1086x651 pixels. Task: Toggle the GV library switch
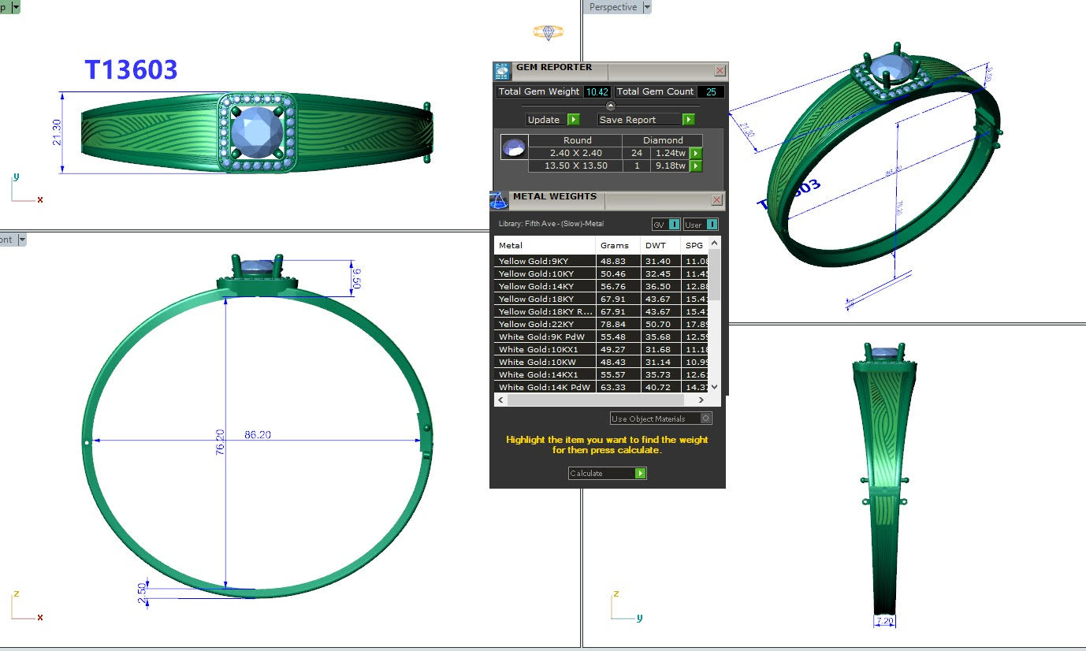coord(674,225)
